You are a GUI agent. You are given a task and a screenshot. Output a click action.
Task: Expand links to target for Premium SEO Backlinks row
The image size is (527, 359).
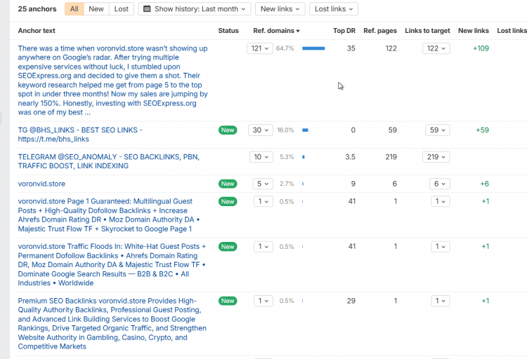441,301
